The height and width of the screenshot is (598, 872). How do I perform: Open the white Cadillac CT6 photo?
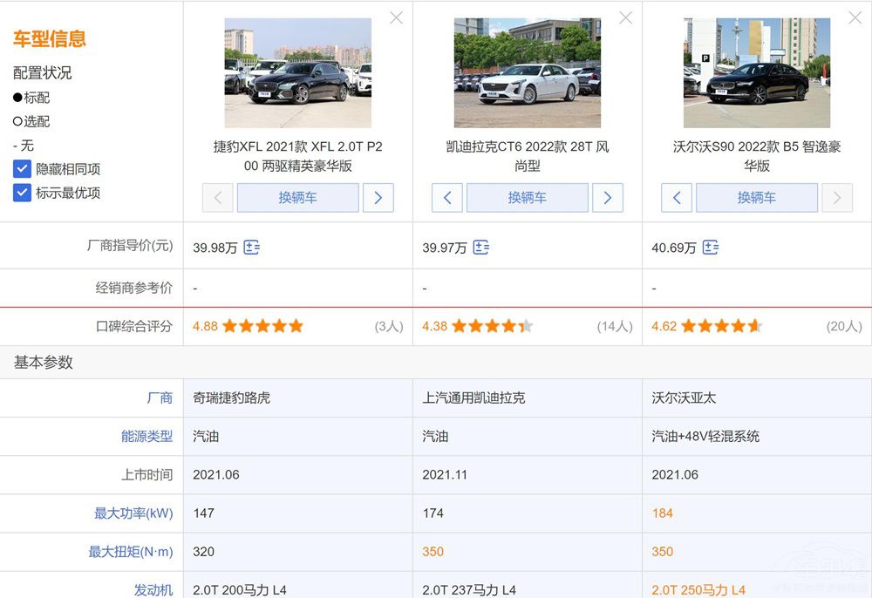click(527, 73)
